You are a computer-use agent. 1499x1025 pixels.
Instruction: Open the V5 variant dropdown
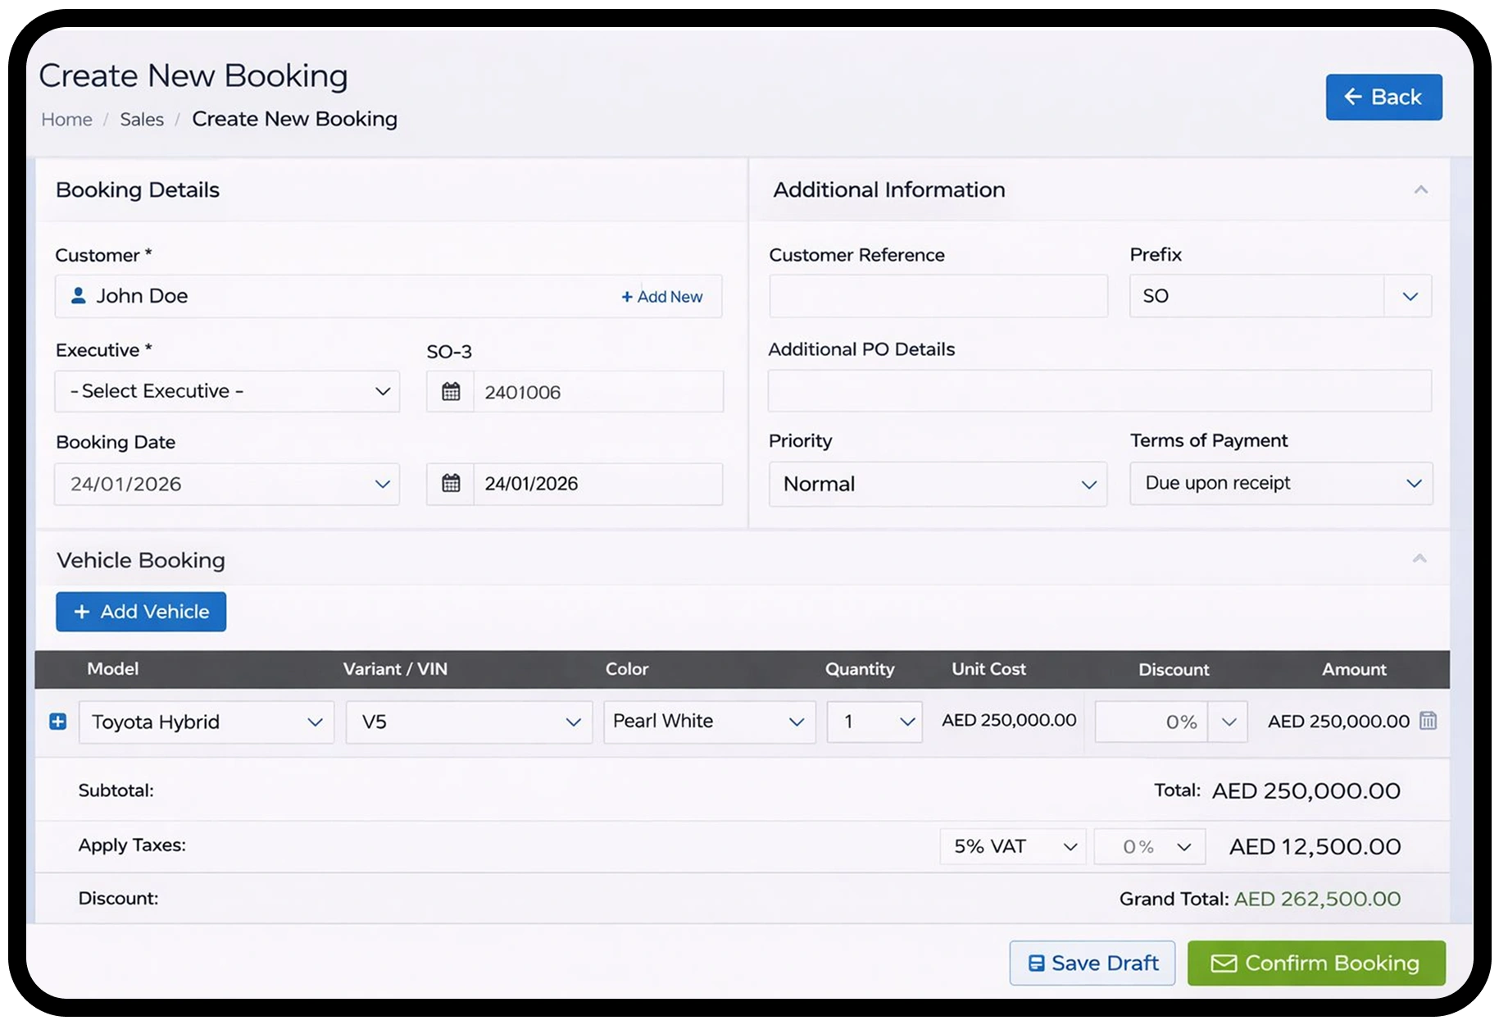[469, 722]
